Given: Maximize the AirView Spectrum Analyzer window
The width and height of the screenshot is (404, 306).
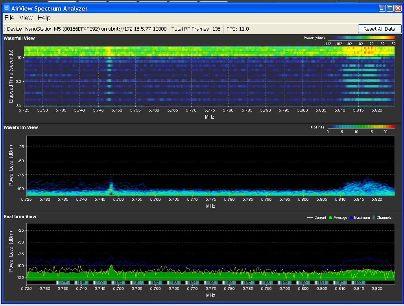Looking at the screenshot, I should 390,8.
